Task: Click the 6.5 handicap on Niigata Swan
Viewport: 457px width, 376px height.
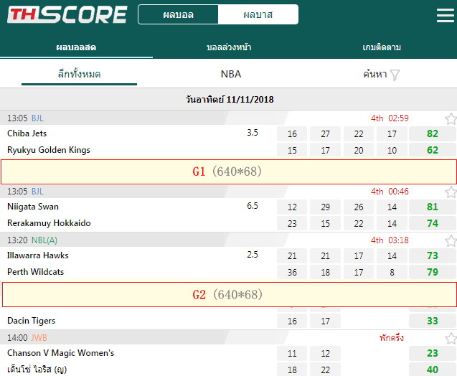Action: click(253, 206)
